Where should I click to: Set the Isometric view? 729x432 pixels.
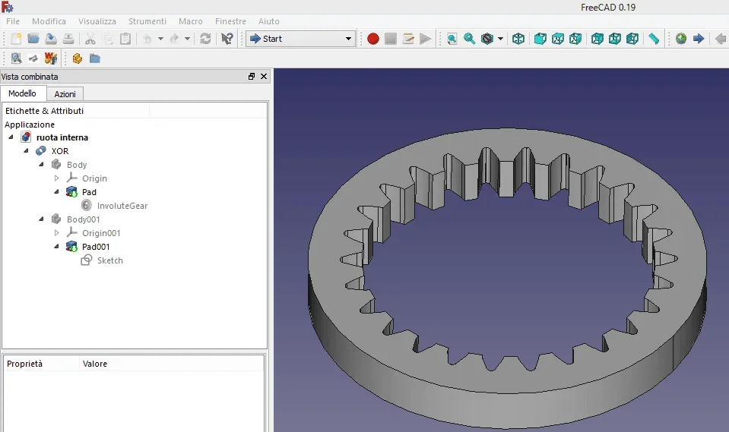(x=518, y=39)
